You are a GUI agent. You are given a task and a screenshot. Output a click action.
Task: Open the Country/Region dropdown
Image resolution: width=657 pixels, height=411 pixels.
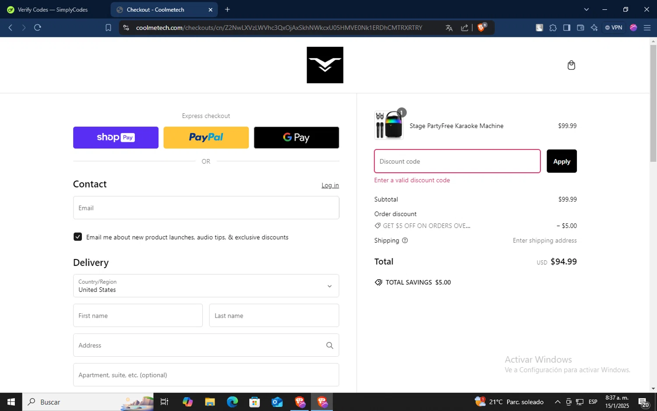pos(206,286)
